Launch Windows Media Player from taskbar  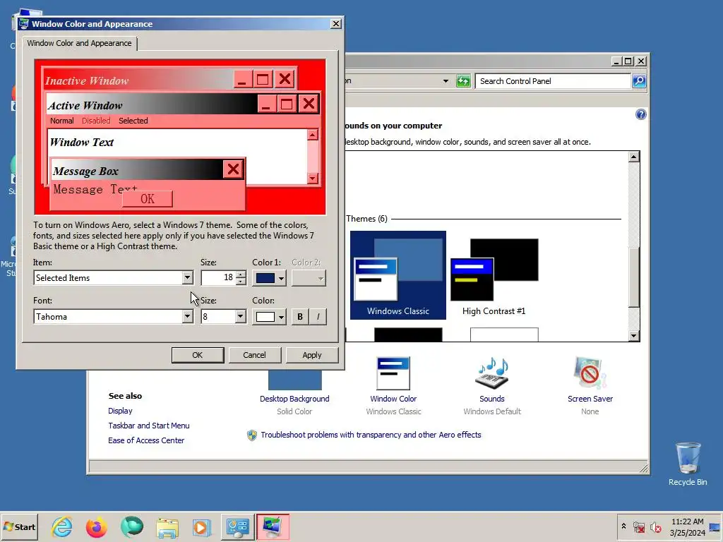[201, 526]
